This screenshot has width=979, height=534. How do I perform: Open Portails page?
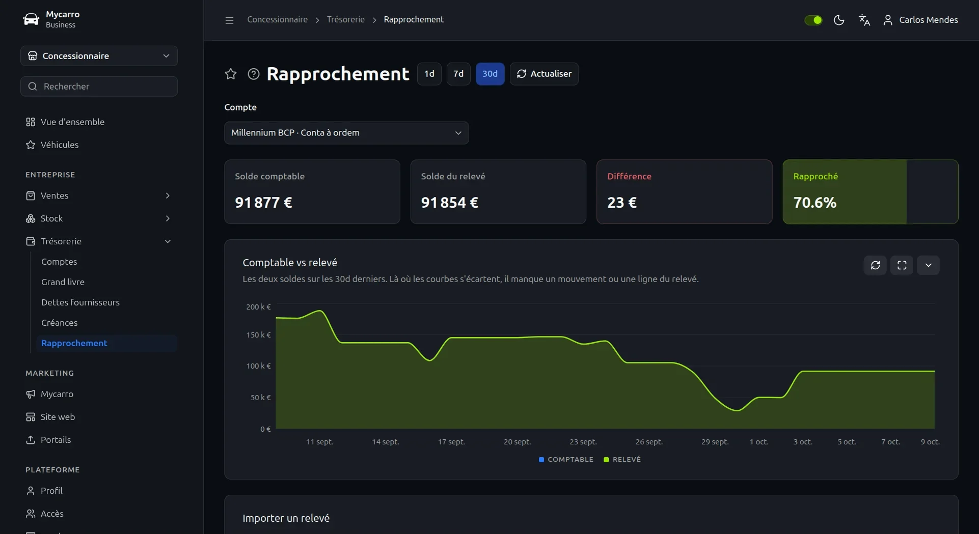point(99,440)
